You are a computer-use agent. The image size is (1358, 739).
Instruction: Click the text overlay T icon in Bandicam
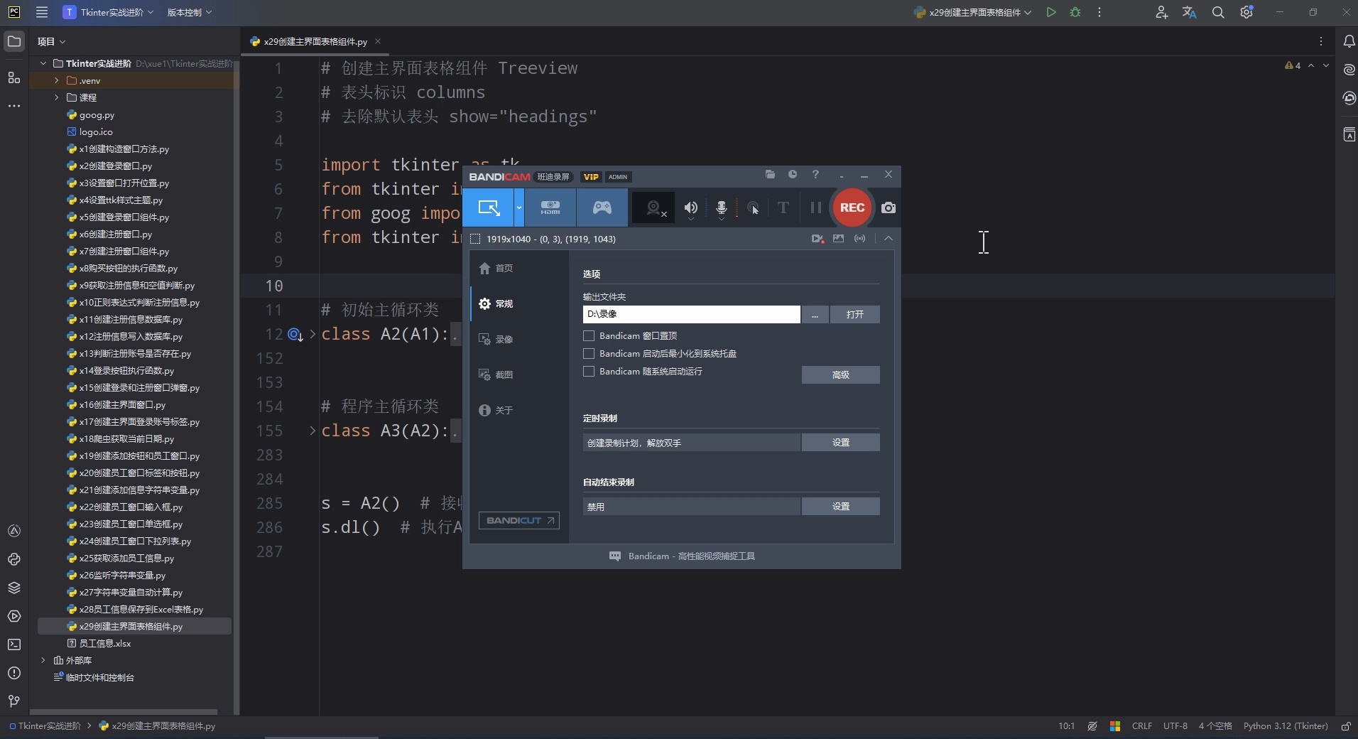pyautogui.click(x=782, y=207)
